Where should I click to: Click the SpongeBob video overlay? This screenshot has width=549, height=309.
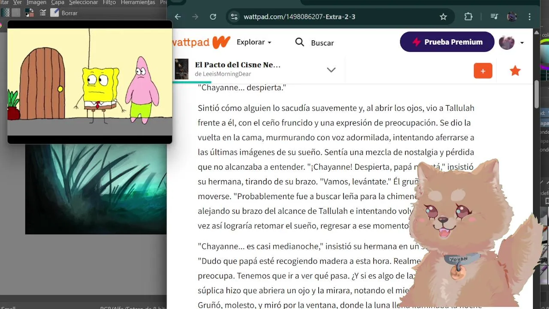(x=90, y=82)
